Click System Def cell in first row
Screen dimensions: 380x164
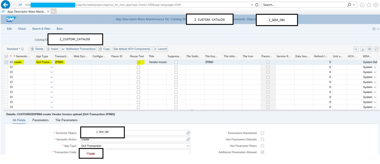[x=370, y=62]
